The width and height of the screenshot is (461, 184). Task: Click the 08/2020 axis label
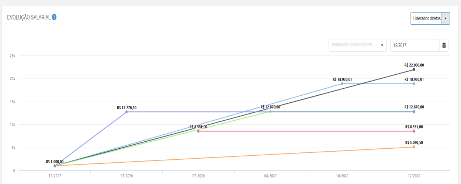270,176
